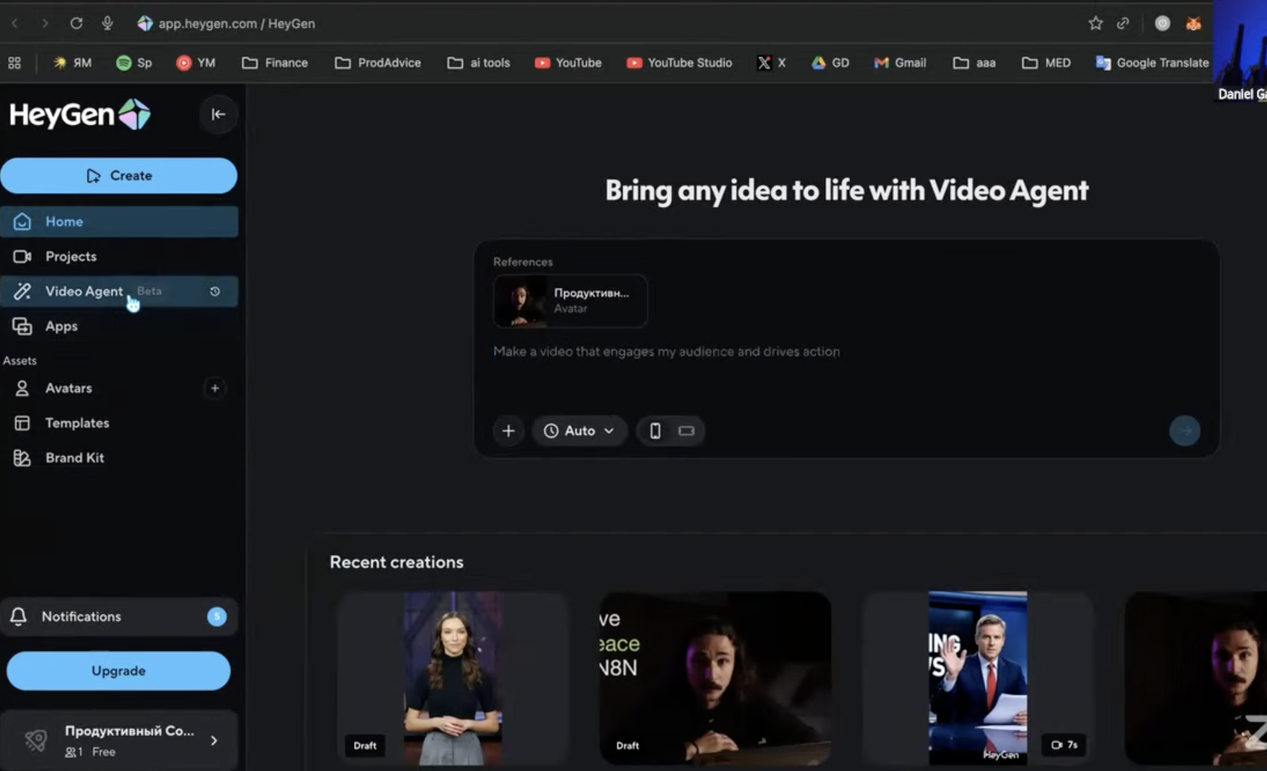Open Finance bookmarks folder
Image resolution: width=1267 pixels, height=771 pixels.
coord(275,63)
